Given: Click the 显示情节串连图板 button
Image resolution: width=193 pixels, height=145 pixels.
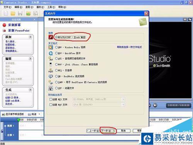Looking at the screenshot, I should [x=13, y=114].
